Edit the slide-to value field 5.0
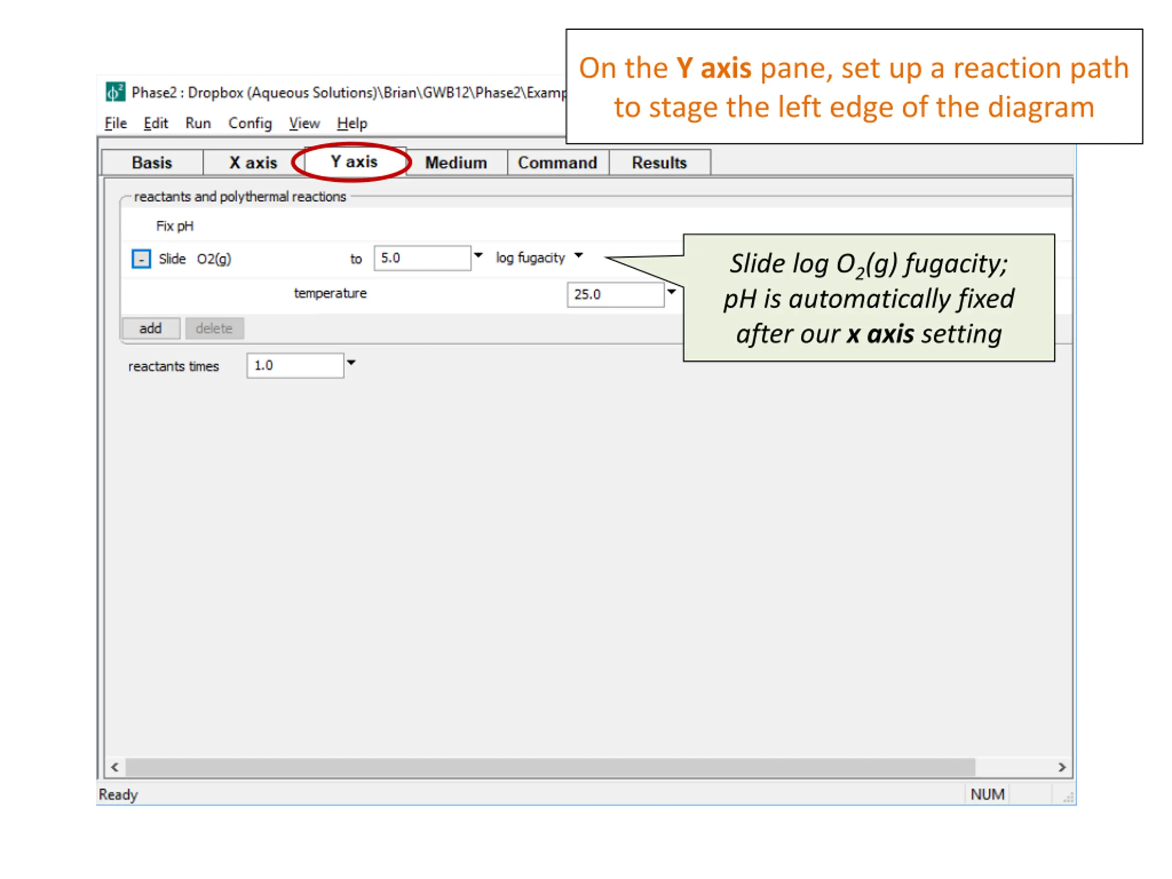1172x879 pixels. [x=422, y=258]
